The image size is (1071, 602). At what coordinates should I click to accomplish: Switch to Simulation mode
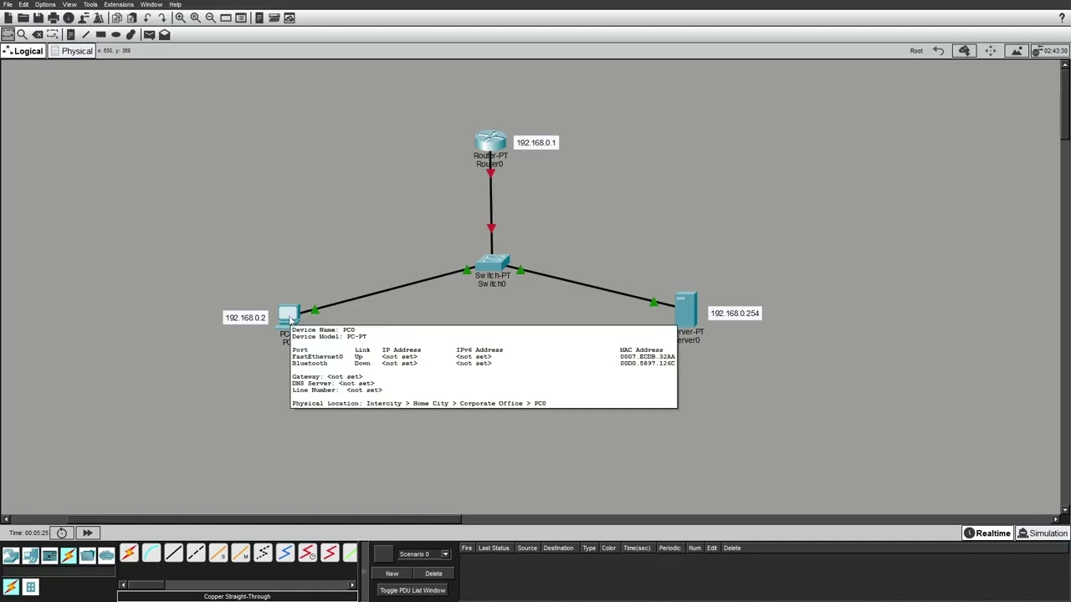point(1043,533)
